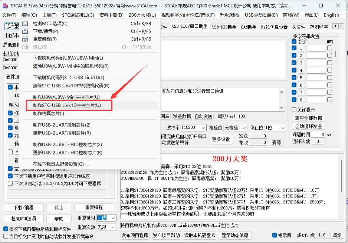Open the USB驱动安装(D) menu
This screenshot has width=348, height=243.
pos(261,15)
